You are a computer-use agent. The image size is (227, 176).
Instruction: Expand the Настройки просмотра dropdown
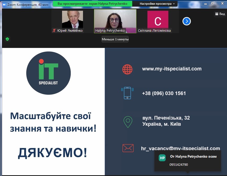pos(157,4)
